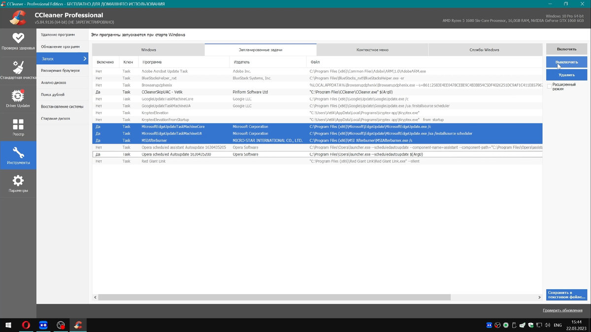Open Windows Security shield in the tray
This screenshot has width=591, height=332.
tap(531, 325)
